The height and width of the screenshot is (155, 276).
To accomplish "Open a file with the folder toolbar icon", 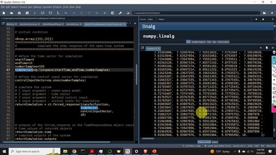I will [12, 13].
